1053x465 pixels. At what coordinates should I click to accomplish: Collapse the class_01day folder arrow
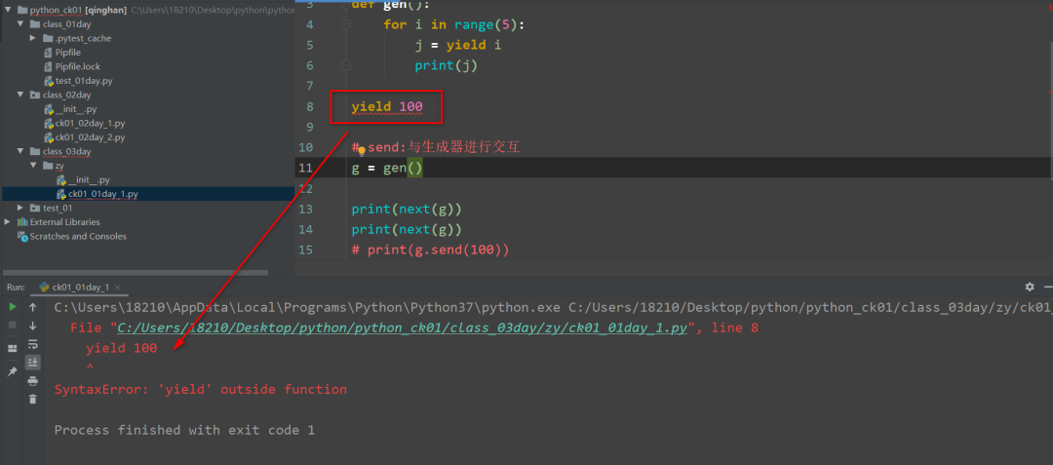20,24
